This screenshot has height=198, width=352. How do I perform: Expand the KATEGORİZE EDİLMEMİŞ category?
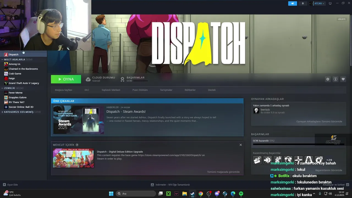pos(2,112)
